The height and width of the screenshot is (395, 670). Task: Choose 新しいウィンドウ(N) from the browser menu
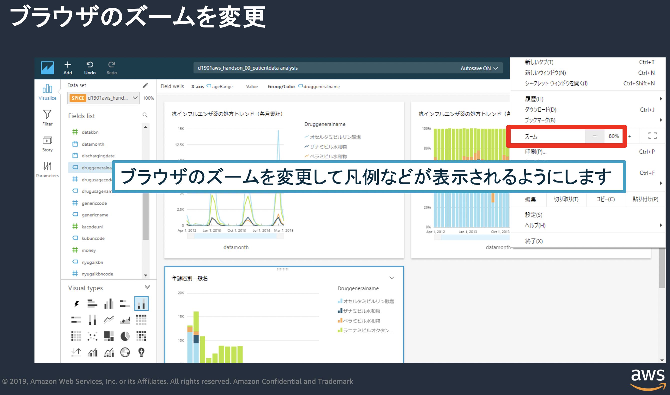[x=545, y=73]
